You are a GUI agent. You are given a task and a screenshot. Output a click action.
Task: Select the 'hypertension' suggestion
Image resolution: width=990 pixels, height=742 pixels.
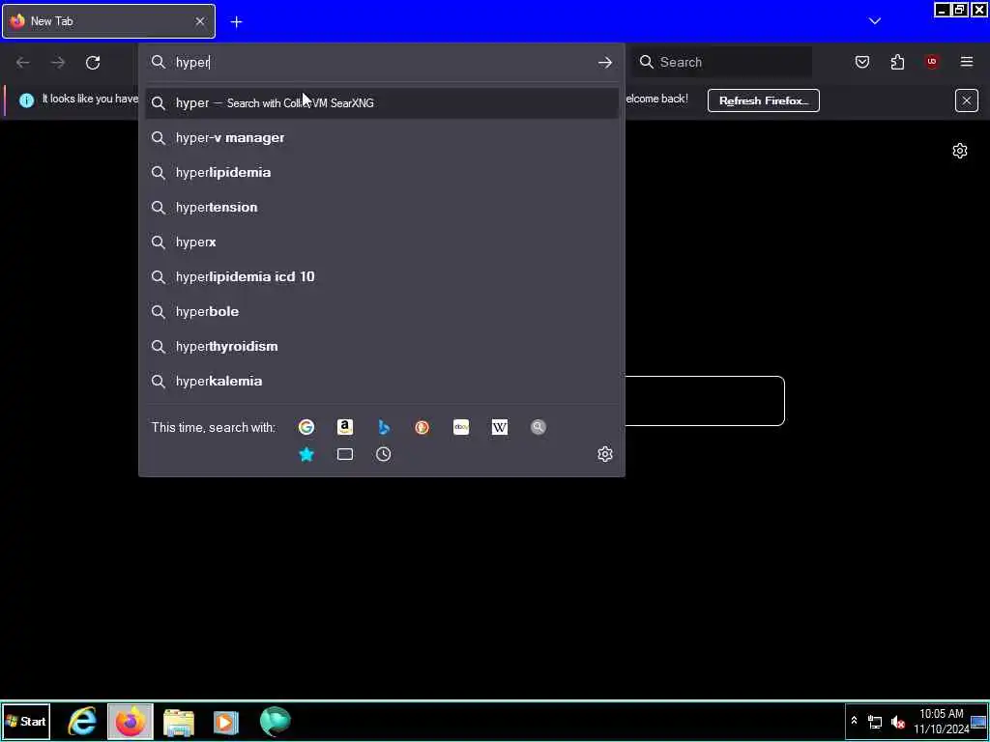coord(381,207)
